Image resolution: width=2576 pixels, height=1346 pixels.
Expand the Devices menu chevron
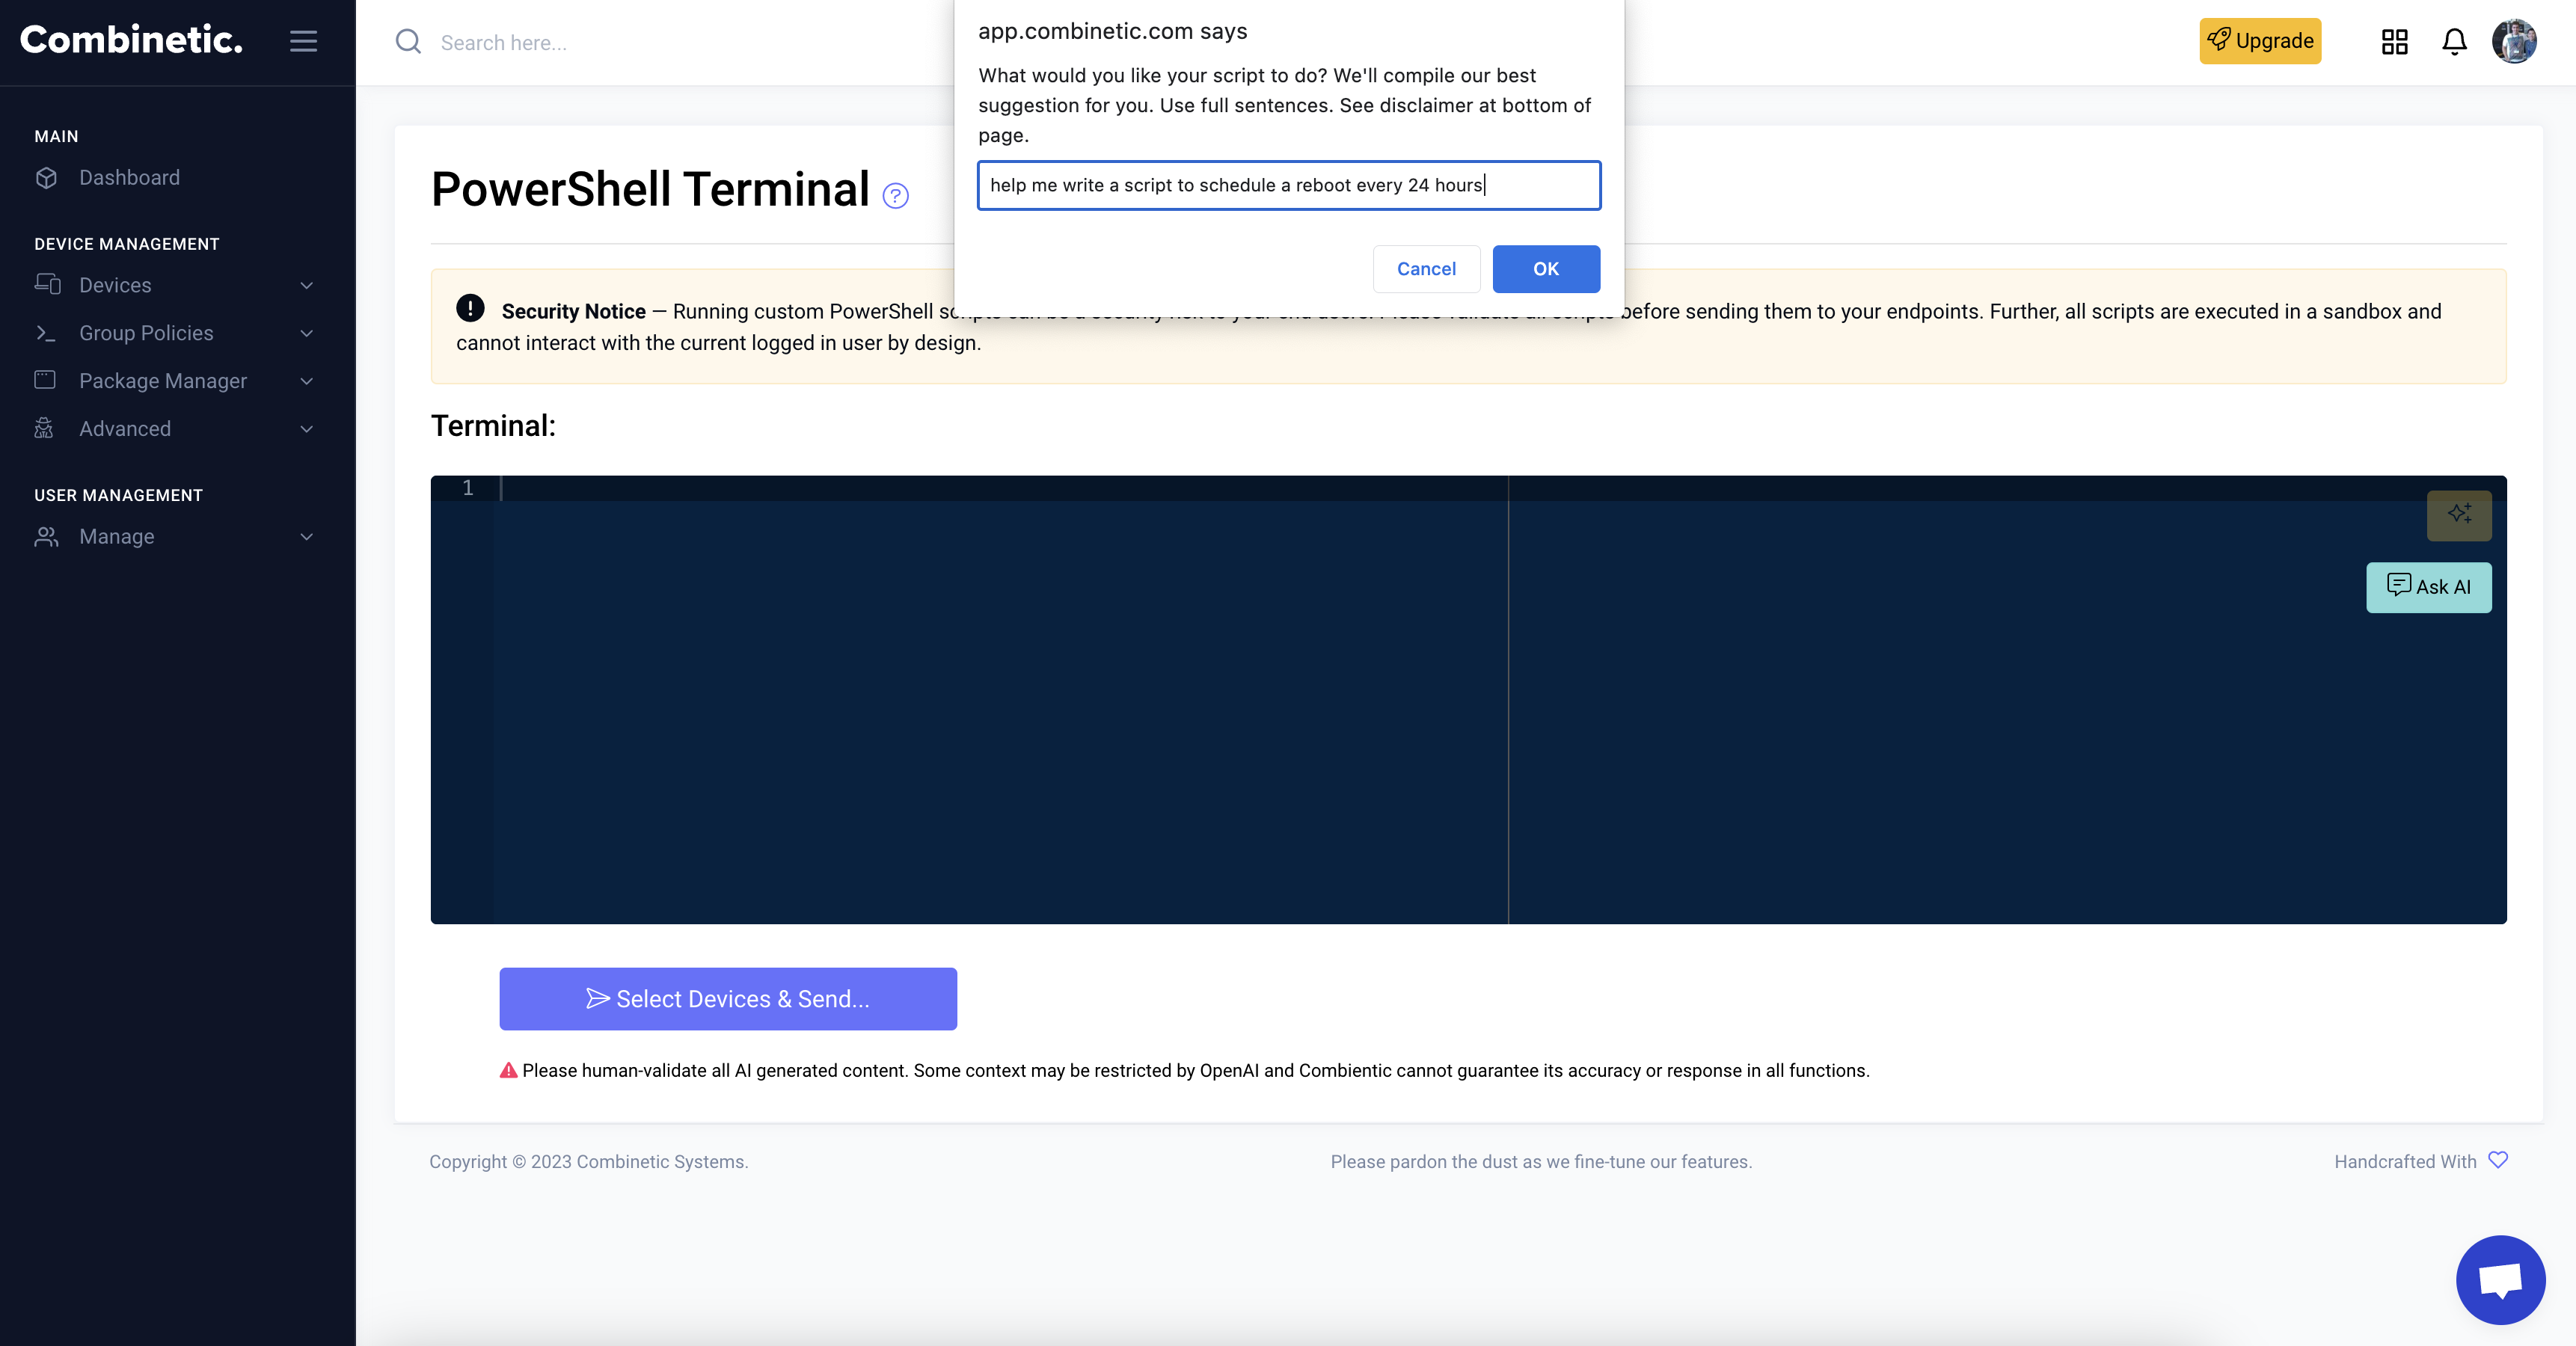coord(307,286)
